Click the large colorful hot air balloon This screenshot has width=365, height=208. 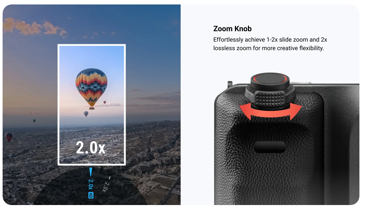pyautogui.click(x=91, y=89)
